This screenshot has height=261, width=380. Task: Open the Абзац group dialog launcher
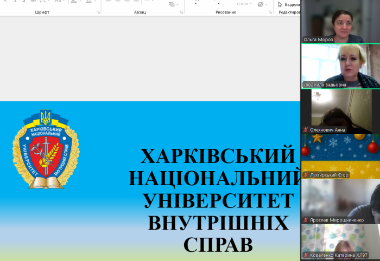[181, 12]
